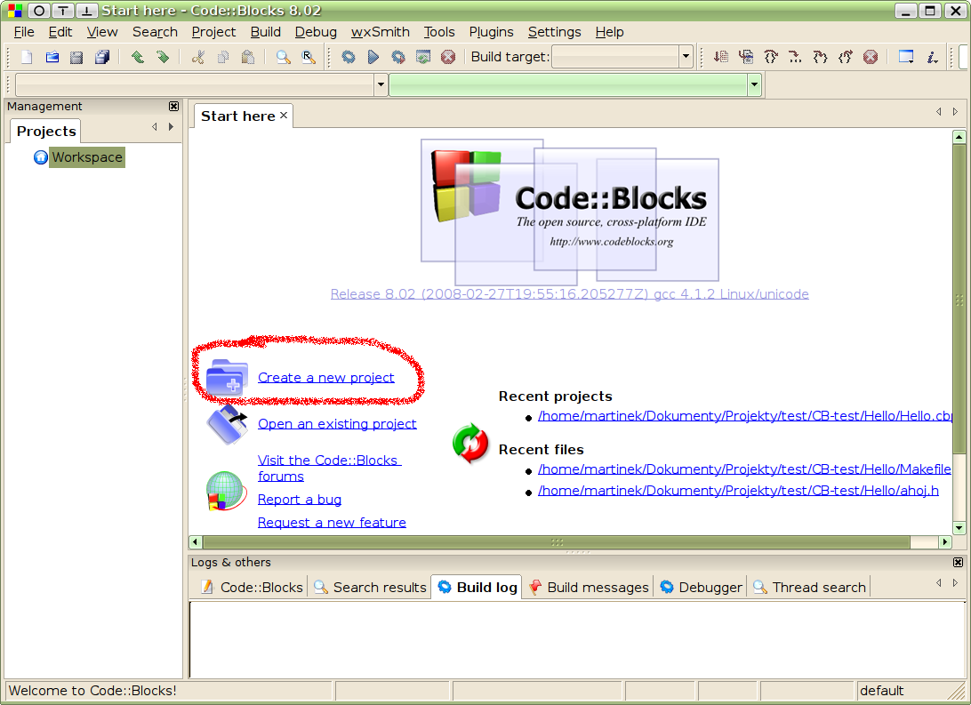This screenshot has width=971, height=705.
Task: Open the Debug menu
Action: coord(316,32)
